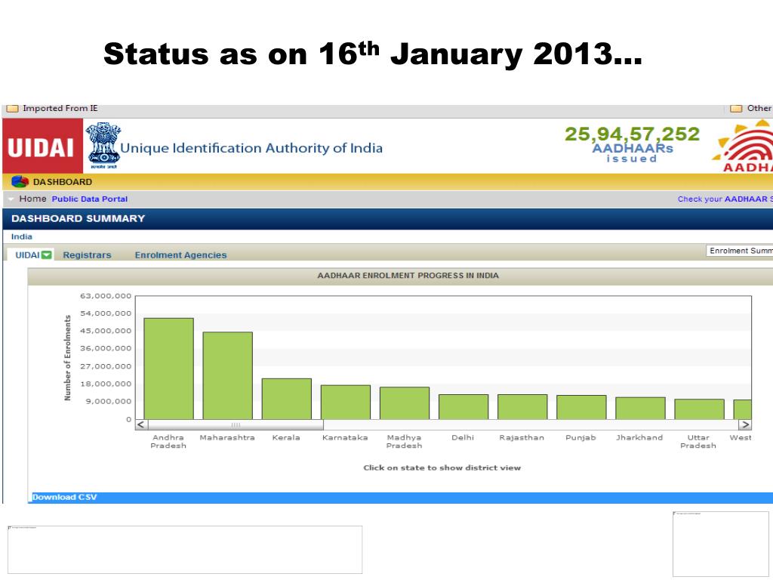Image resolution: width=773 pixels, height=580 pixels.
Task: Click the Aadhaar Enrolment Progress in India heading
Action: pyautogui.click(x=408, y=276)
